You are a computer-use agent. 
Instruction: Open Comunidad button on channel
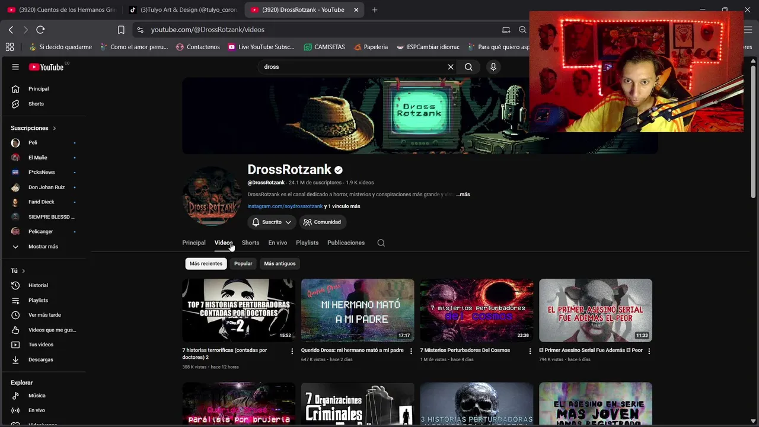tap(322, 222)
